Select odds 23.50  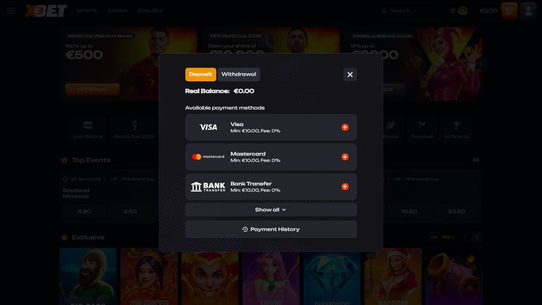(456, 211)
